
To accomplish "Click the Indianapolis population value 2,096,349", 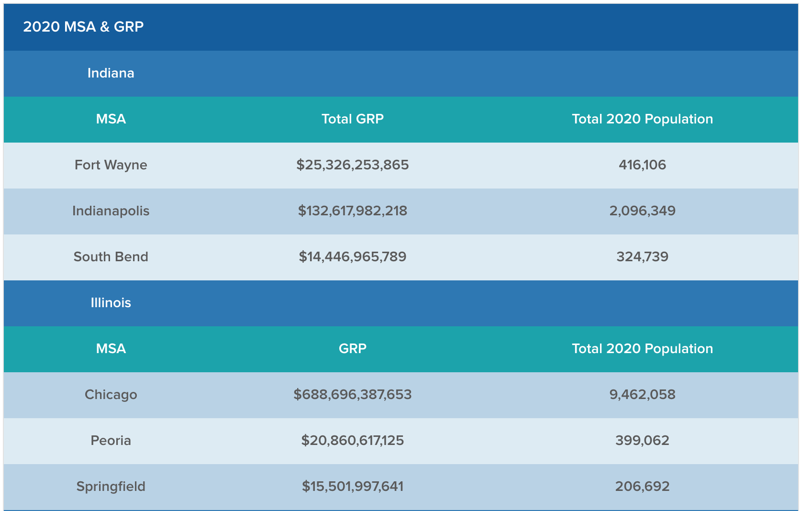I will pos(642,211).
